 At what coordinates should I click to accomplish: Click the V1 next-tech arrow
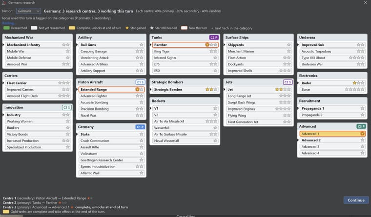tap(151, 108)
